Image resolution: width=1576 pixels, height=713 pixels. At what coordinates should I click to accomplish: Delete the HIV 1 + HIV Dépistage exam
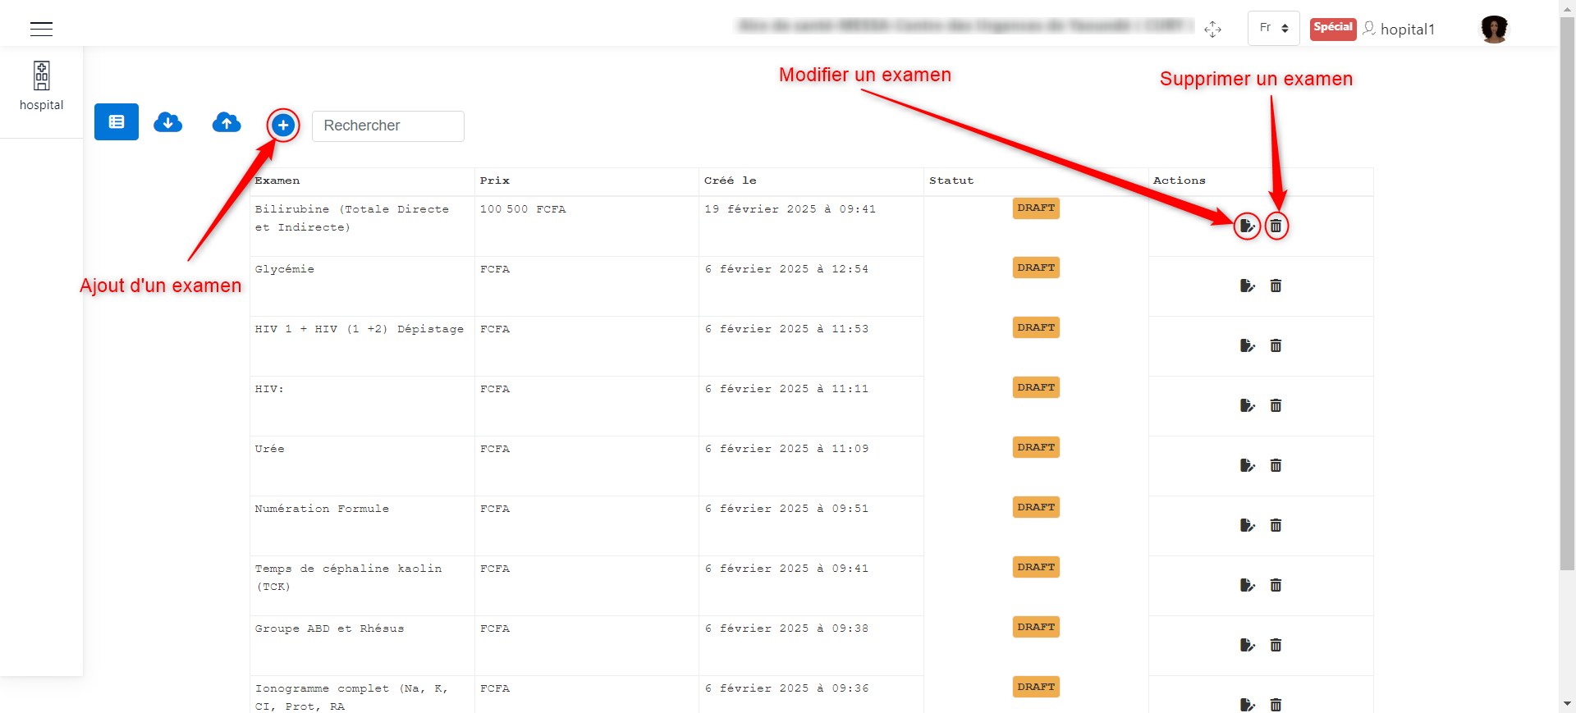click(x=1276, y=345)
